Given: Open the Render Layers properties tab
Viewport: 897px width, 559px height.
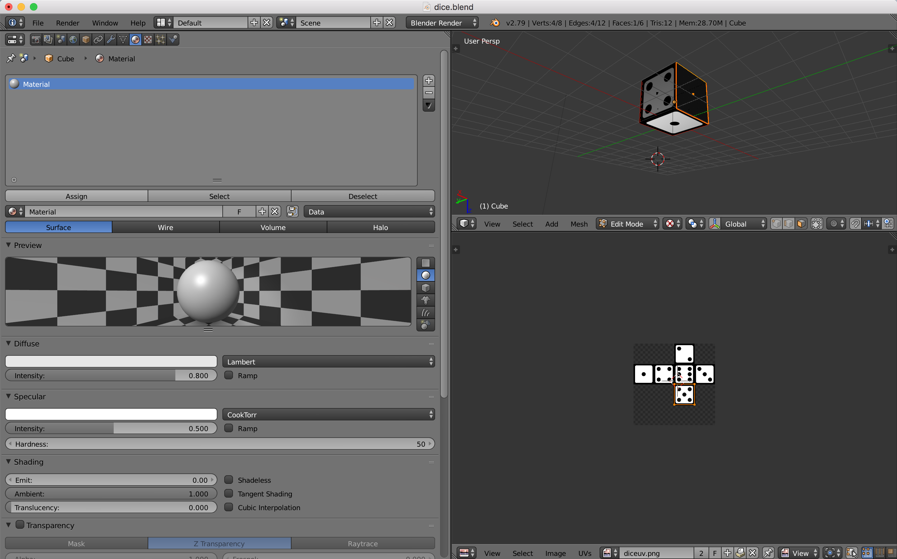Looking at the screenshot, I should pos(48,40).
